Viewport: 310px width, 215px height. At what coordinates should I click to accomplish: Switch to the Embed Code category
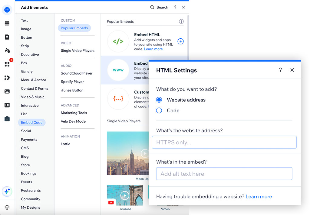coord(31,122)
